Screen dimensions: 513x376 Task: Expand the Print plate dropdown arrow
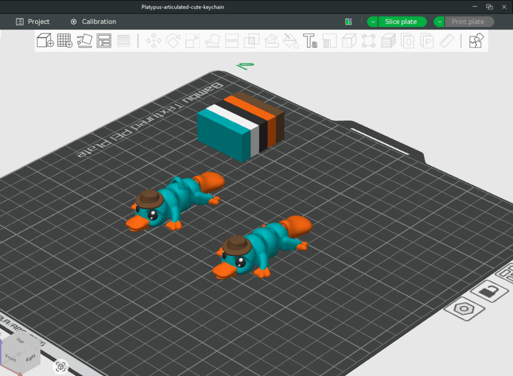tap(439, 21)
